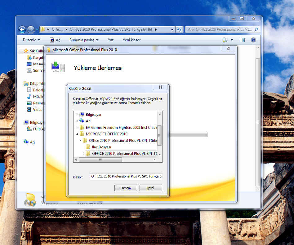Click the address bar refresh icon
Viewport: 294px width, 245px height.
tap(179, 29)
